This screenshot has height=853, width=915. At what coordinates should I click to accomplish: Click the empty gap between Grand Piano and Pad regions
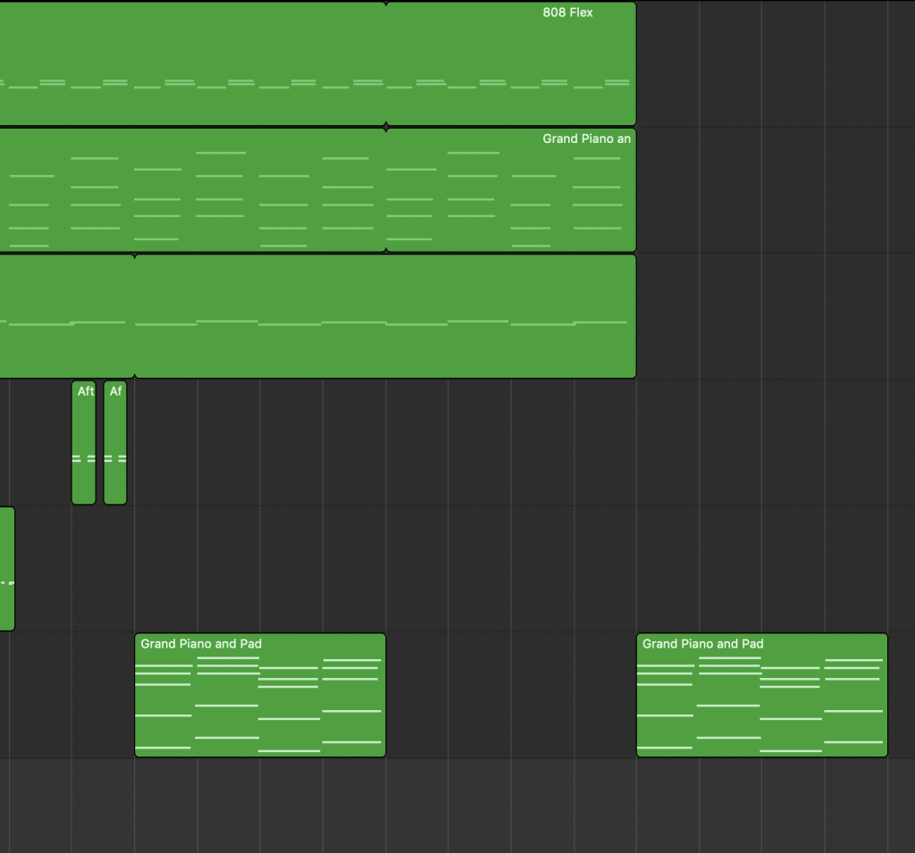511,695
